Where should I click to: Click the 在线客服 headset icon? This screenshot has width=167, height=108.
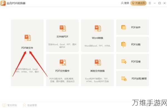click(x=24, y=105)
